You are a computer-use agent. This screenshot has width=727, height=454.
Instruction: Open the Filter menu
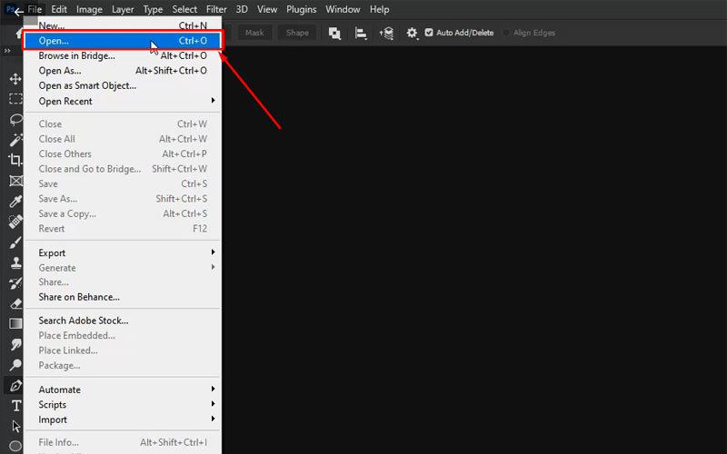pyautogui.click(x=216, y=9)
